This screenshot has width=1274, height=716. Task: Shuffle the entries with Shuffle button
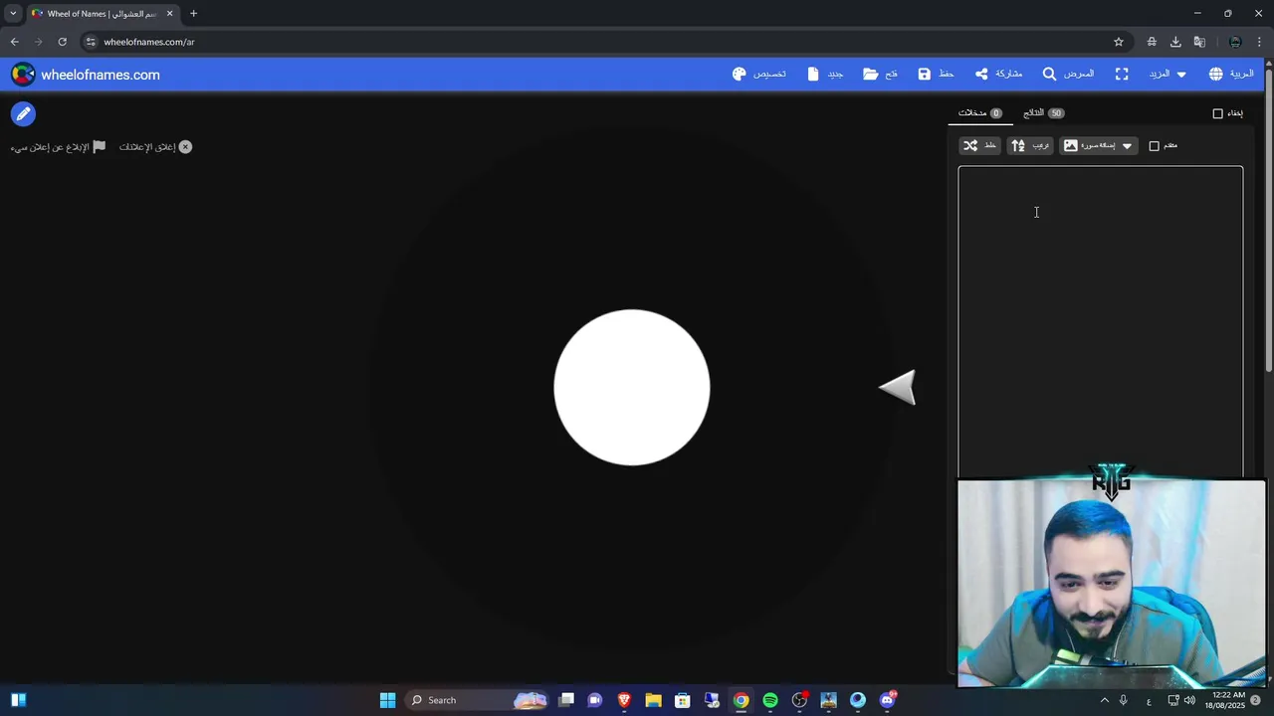click(979, 145)
